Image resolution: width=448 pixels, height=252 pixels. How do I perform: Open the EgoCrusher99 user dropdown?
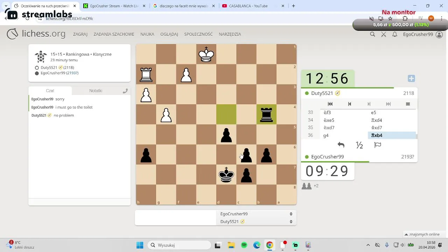click(x=418, y=34)
